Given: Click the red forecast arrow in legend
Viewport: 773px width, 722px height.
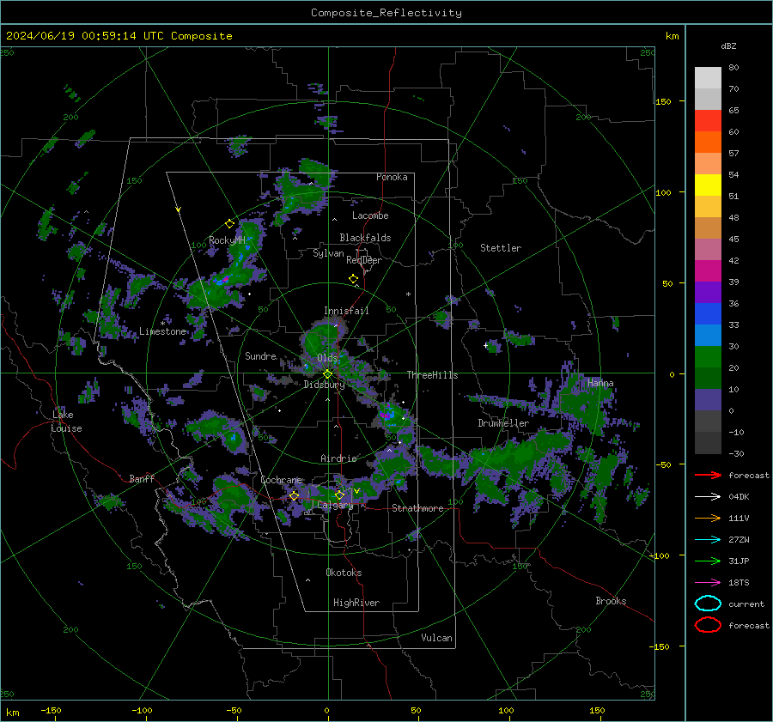Looking at the screenshot, I should pos(708,475).
